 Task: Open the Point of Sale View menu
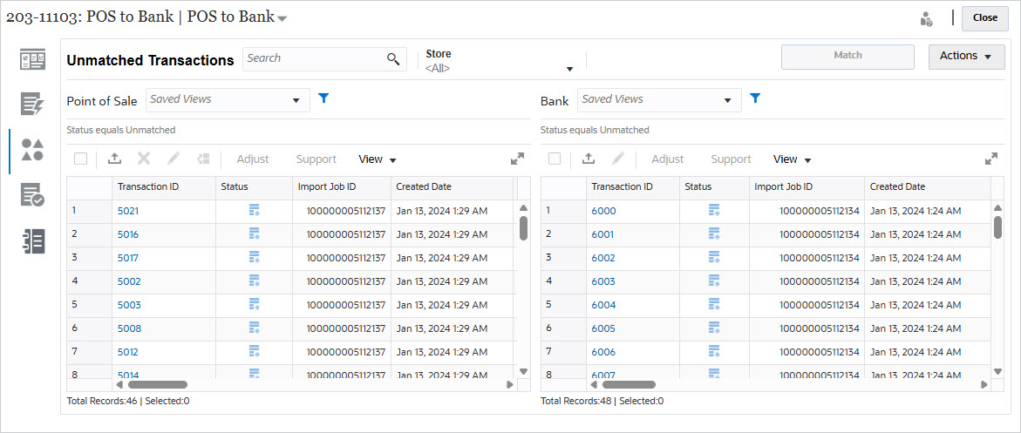click(378, 159)
